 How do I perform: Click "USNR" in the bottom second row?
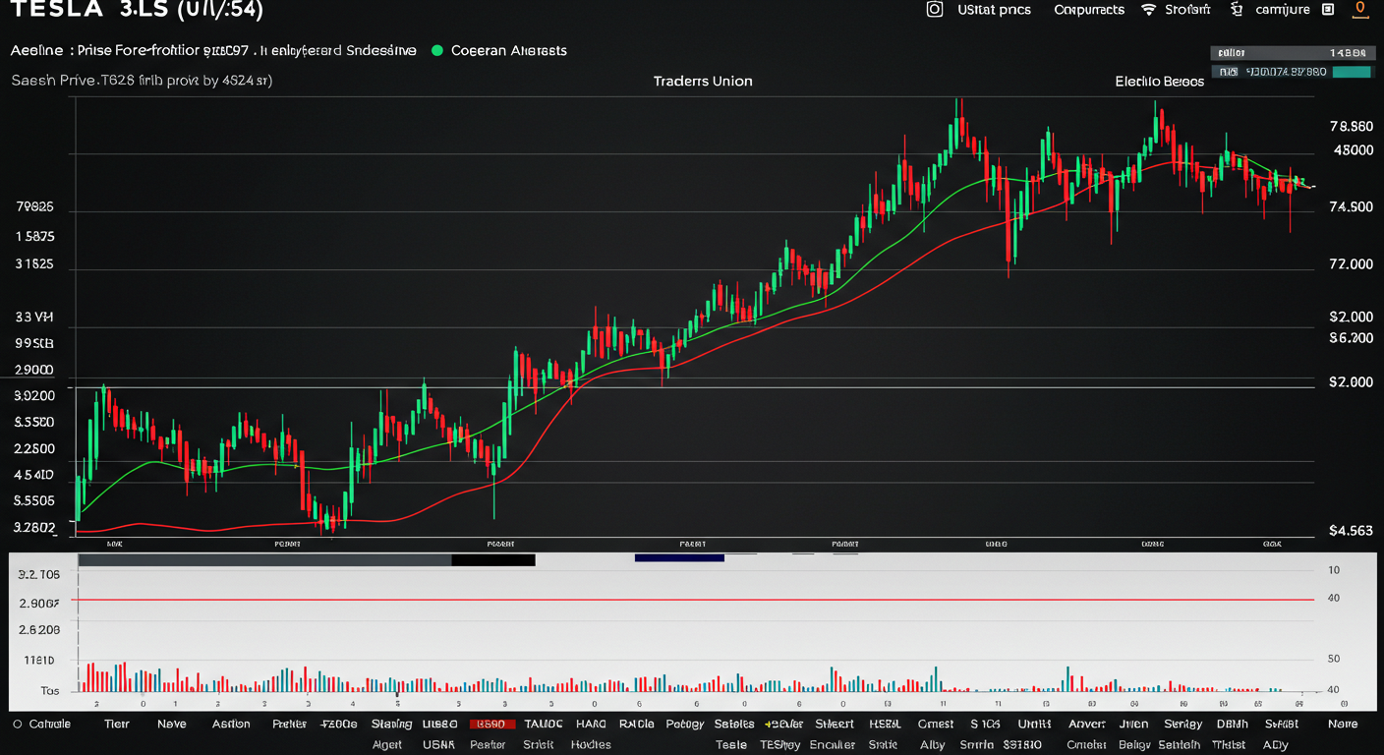pos(438,744)
